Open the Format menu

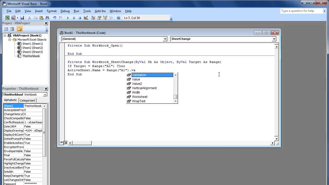pos(52,11)
